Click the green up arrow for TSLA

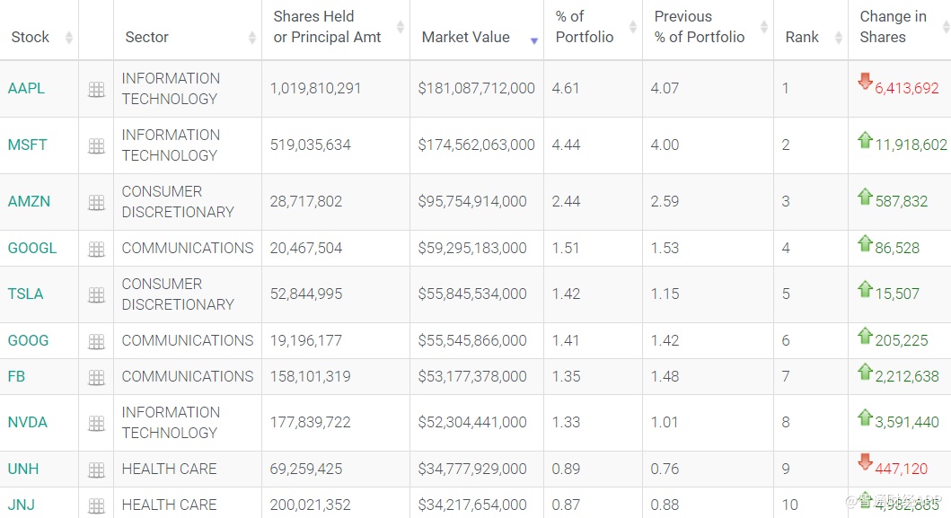click(x=866, y=289)
